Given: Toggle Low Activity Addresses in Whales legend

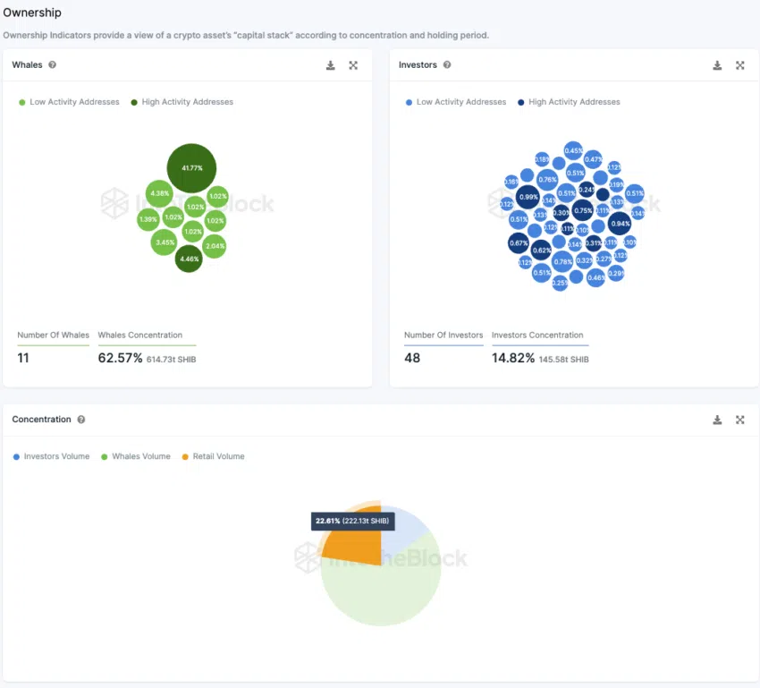Looking at the screenshot, I should [x=69, y=102].
